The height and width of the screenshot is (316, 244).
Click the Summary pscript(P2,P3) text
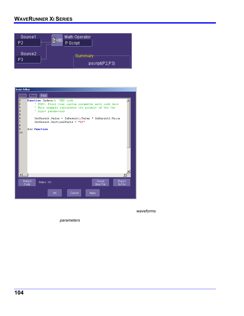[x=102, y=63]
